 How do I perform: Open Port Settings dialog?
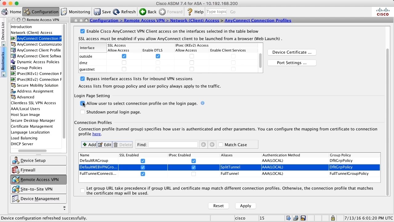tap(292, 63)
